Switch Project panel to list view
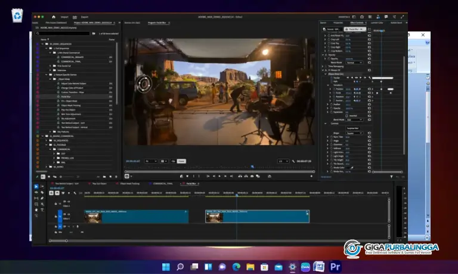The width and height of the screenshot is (458, 274). (x=43, y=177)
